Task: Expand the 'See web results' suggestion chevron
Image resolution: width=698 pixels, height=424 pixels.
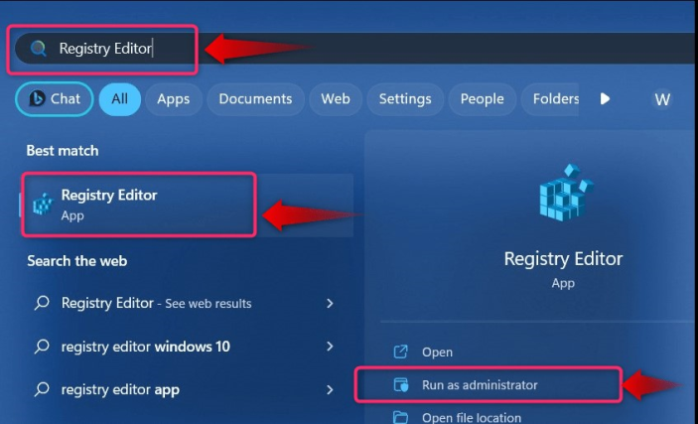Action: (x=330, y=303)
